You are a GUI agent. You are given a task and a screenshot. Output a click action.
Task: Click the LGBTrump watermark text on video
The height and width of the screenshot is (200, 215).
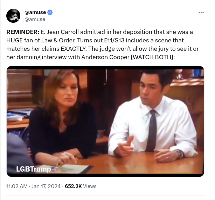pyautogui.click(x=34, y=169)
